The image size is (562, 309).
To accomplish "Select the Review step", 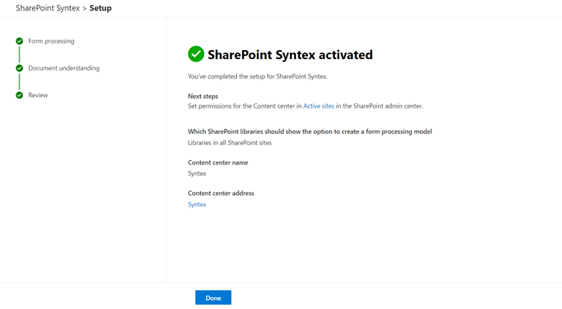I will [38, 95].
